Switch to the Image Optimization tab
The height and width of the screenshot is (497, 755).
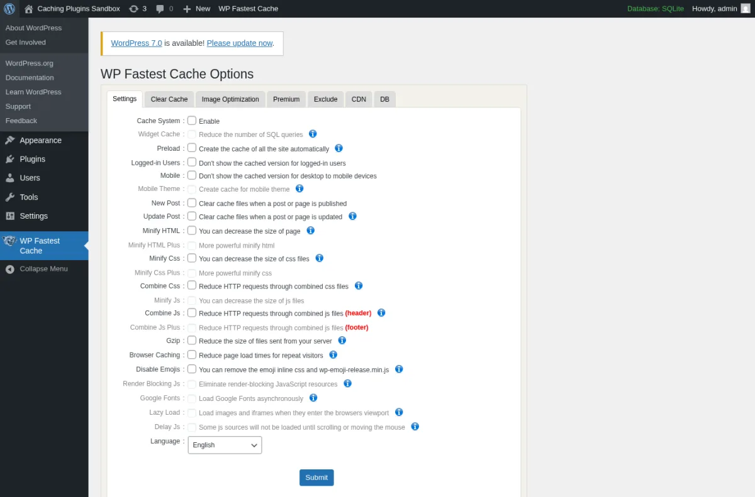[x=230, y=99]
